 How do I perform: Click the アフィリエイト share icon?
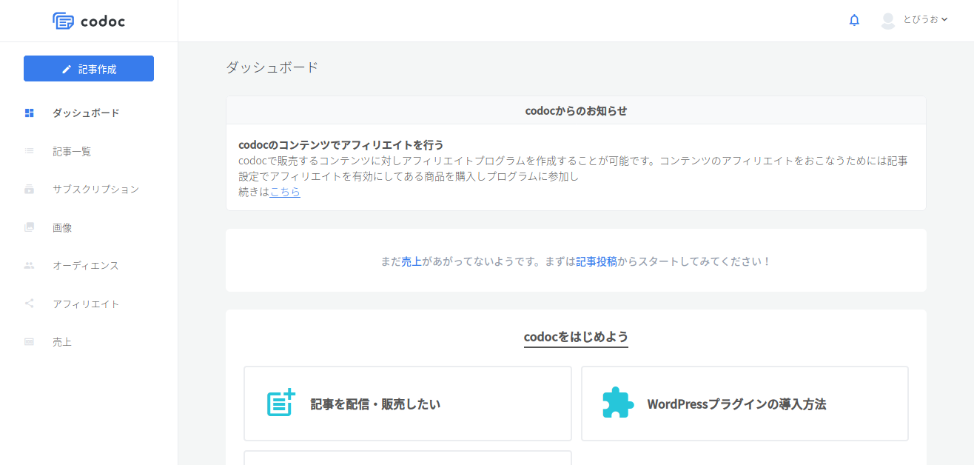coord(30,304)
